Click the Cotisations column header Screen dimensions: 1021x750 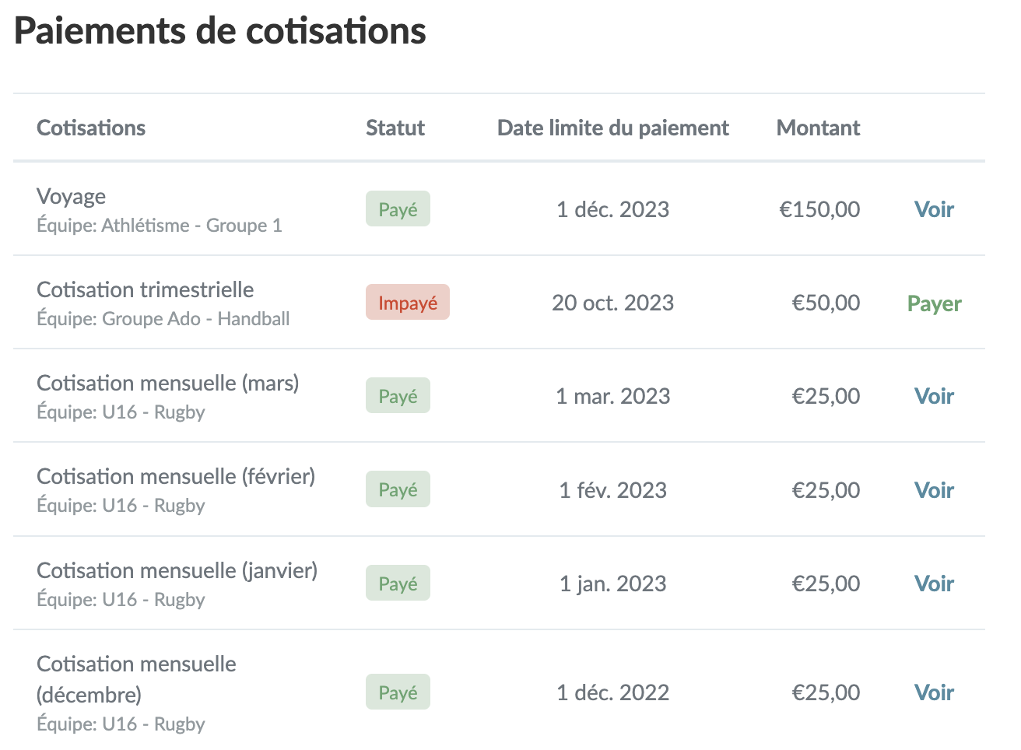(x=91, y=128)
